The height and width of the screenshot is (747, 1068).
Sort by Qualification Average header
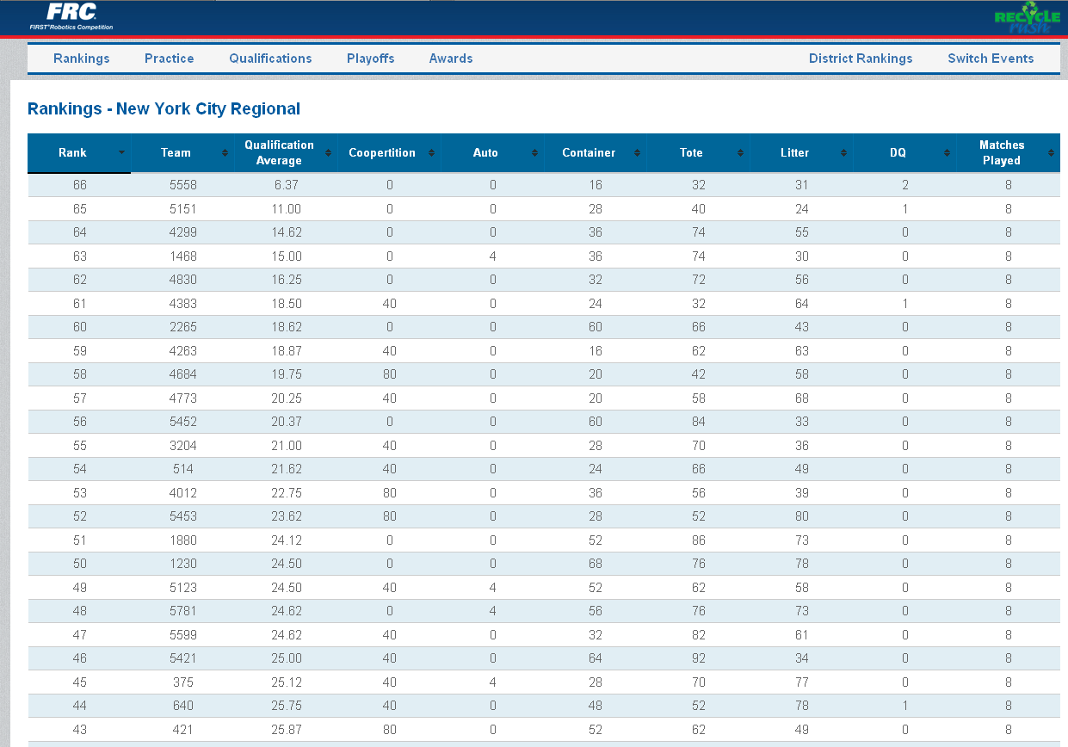286,153
